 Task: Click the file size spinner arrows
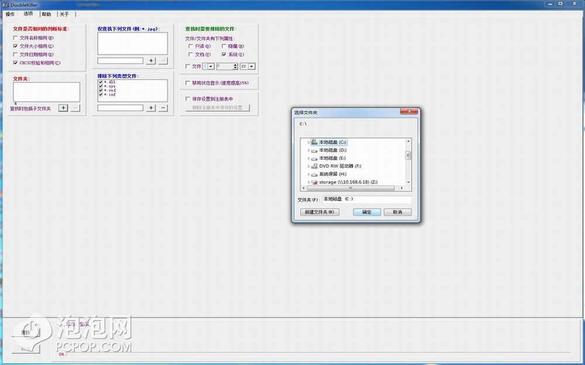[x=235, y=67]
